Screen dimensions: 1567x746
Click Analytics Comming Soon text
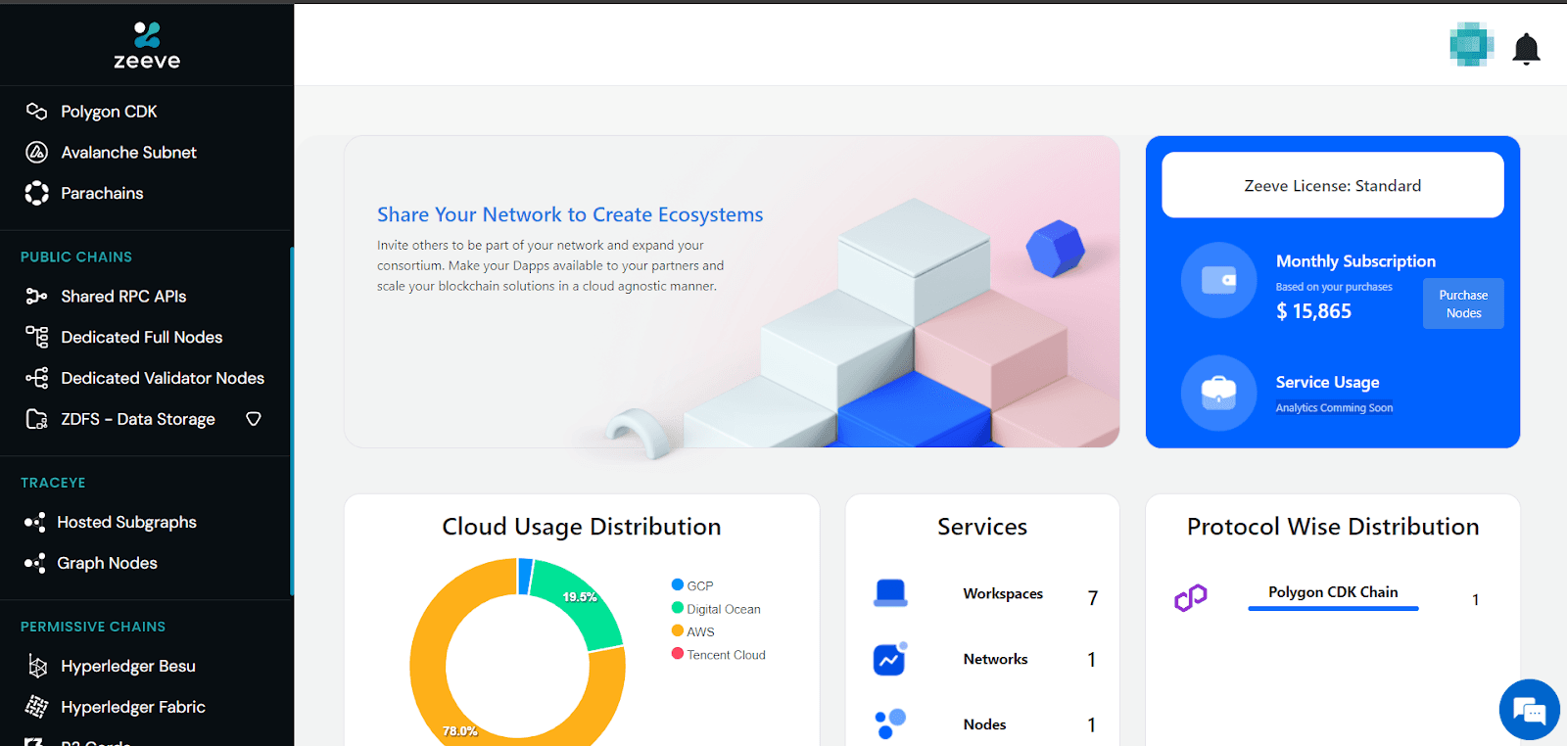click(1334, 408)
